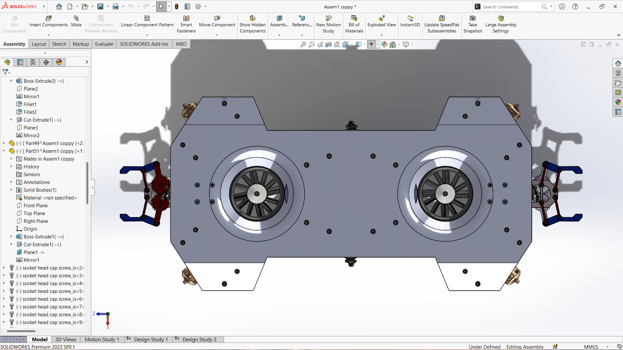Select the Mate tool
Image resolution: width=623 pixels, height=350 pixels.
[76, 18]
